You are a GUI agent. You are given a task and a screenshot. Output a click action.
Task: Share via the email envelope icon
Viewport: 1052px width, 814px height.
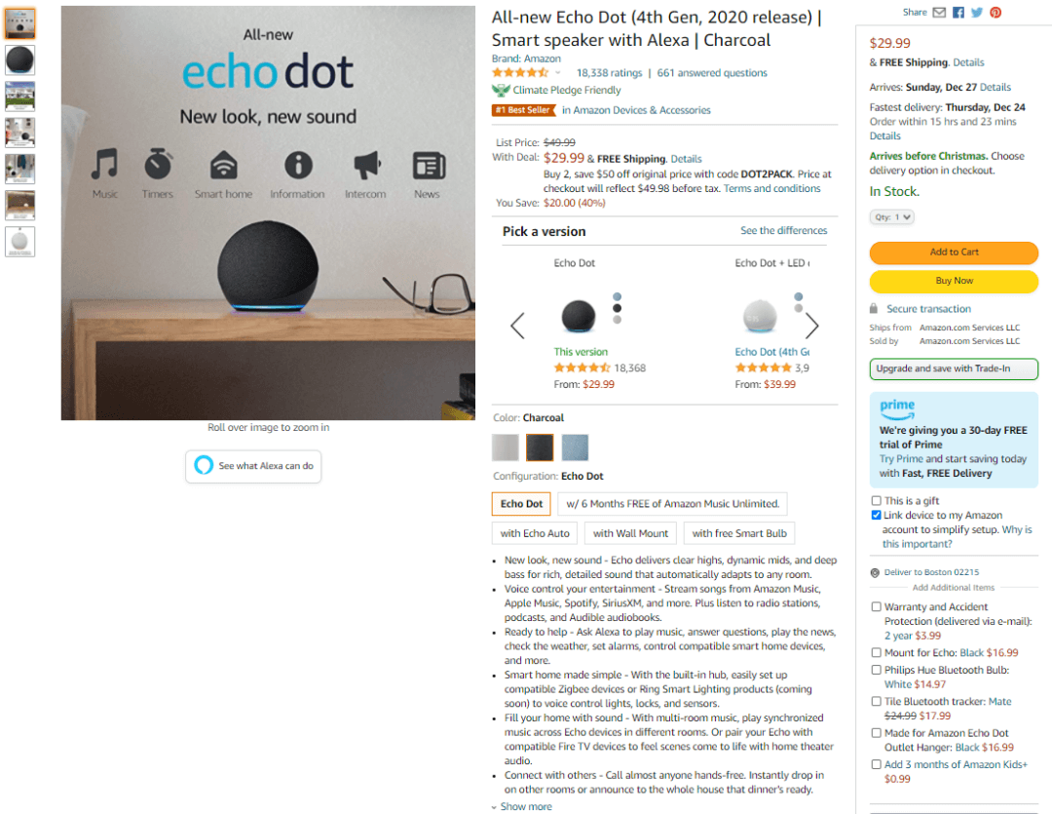point(939,13)
